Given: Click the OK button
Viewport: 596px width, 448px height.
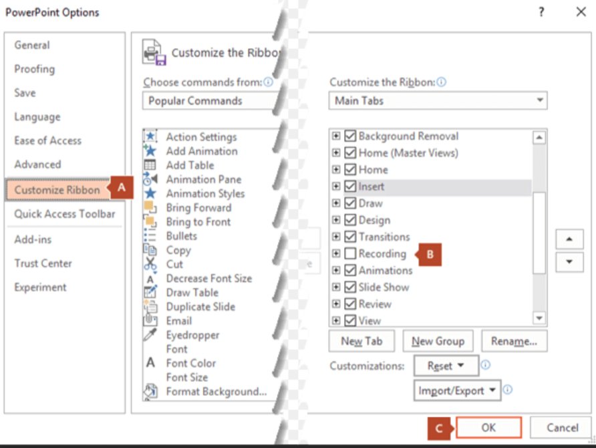Looking at the screenshot, I should [x=489, y=427].
